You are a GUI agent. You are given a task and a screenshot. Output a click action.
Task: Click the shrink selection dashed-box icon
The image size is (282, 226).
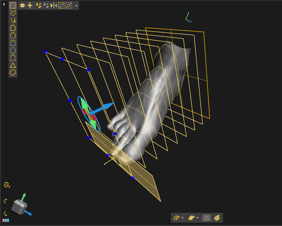pos(69,5)
